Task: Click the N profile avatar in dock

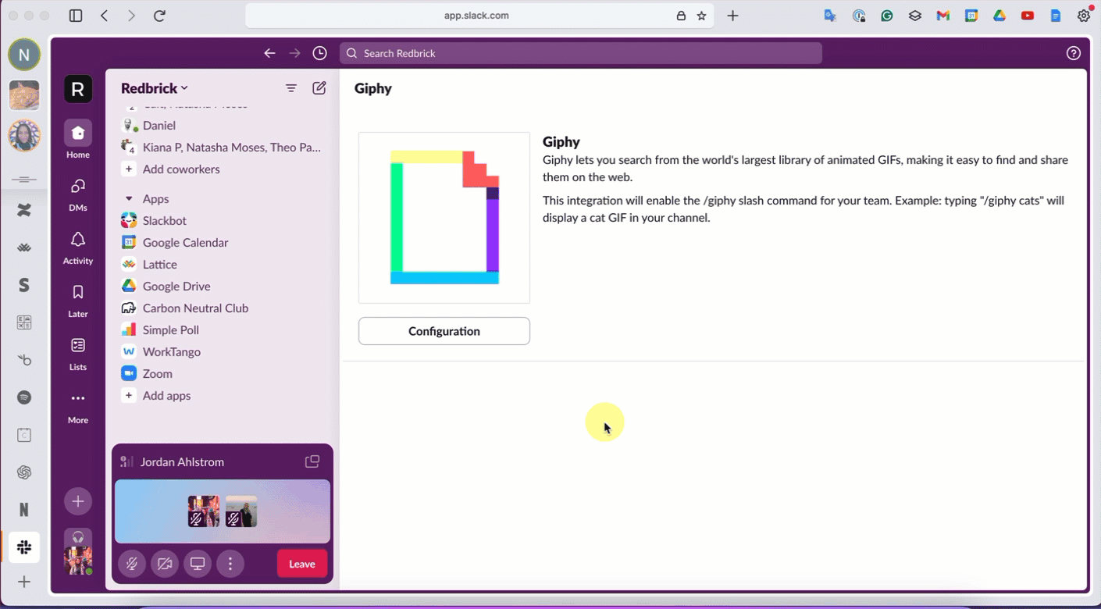Action: pyautogui.click(x=24, y=55)
